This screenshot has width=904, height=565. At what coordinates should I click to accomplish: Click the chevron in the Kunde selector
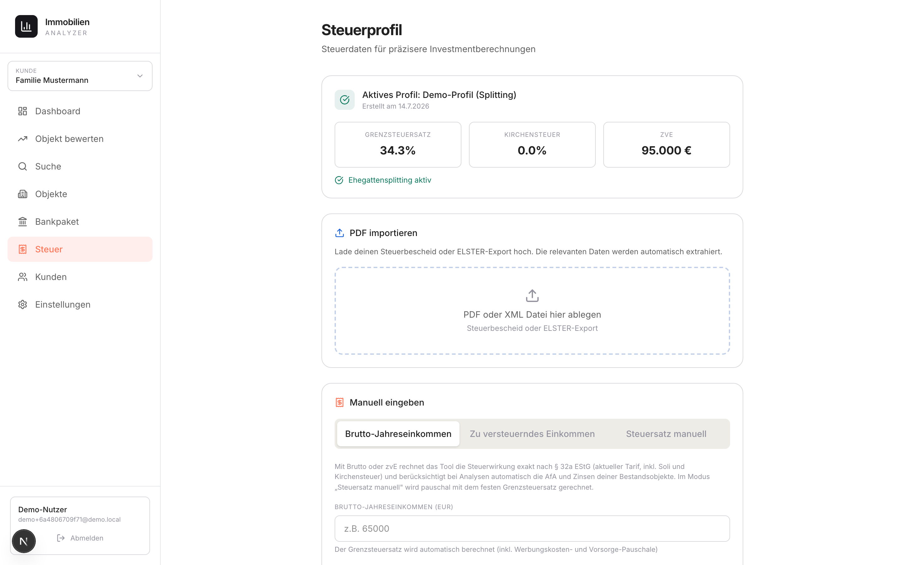140,76
